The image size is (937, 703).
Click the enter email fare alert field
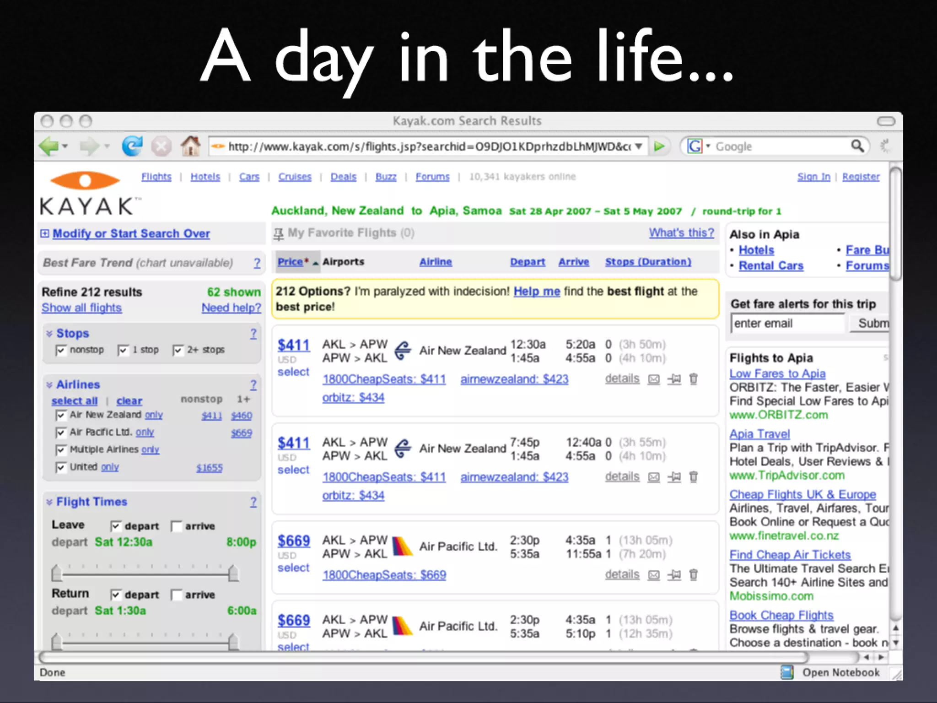787,324
